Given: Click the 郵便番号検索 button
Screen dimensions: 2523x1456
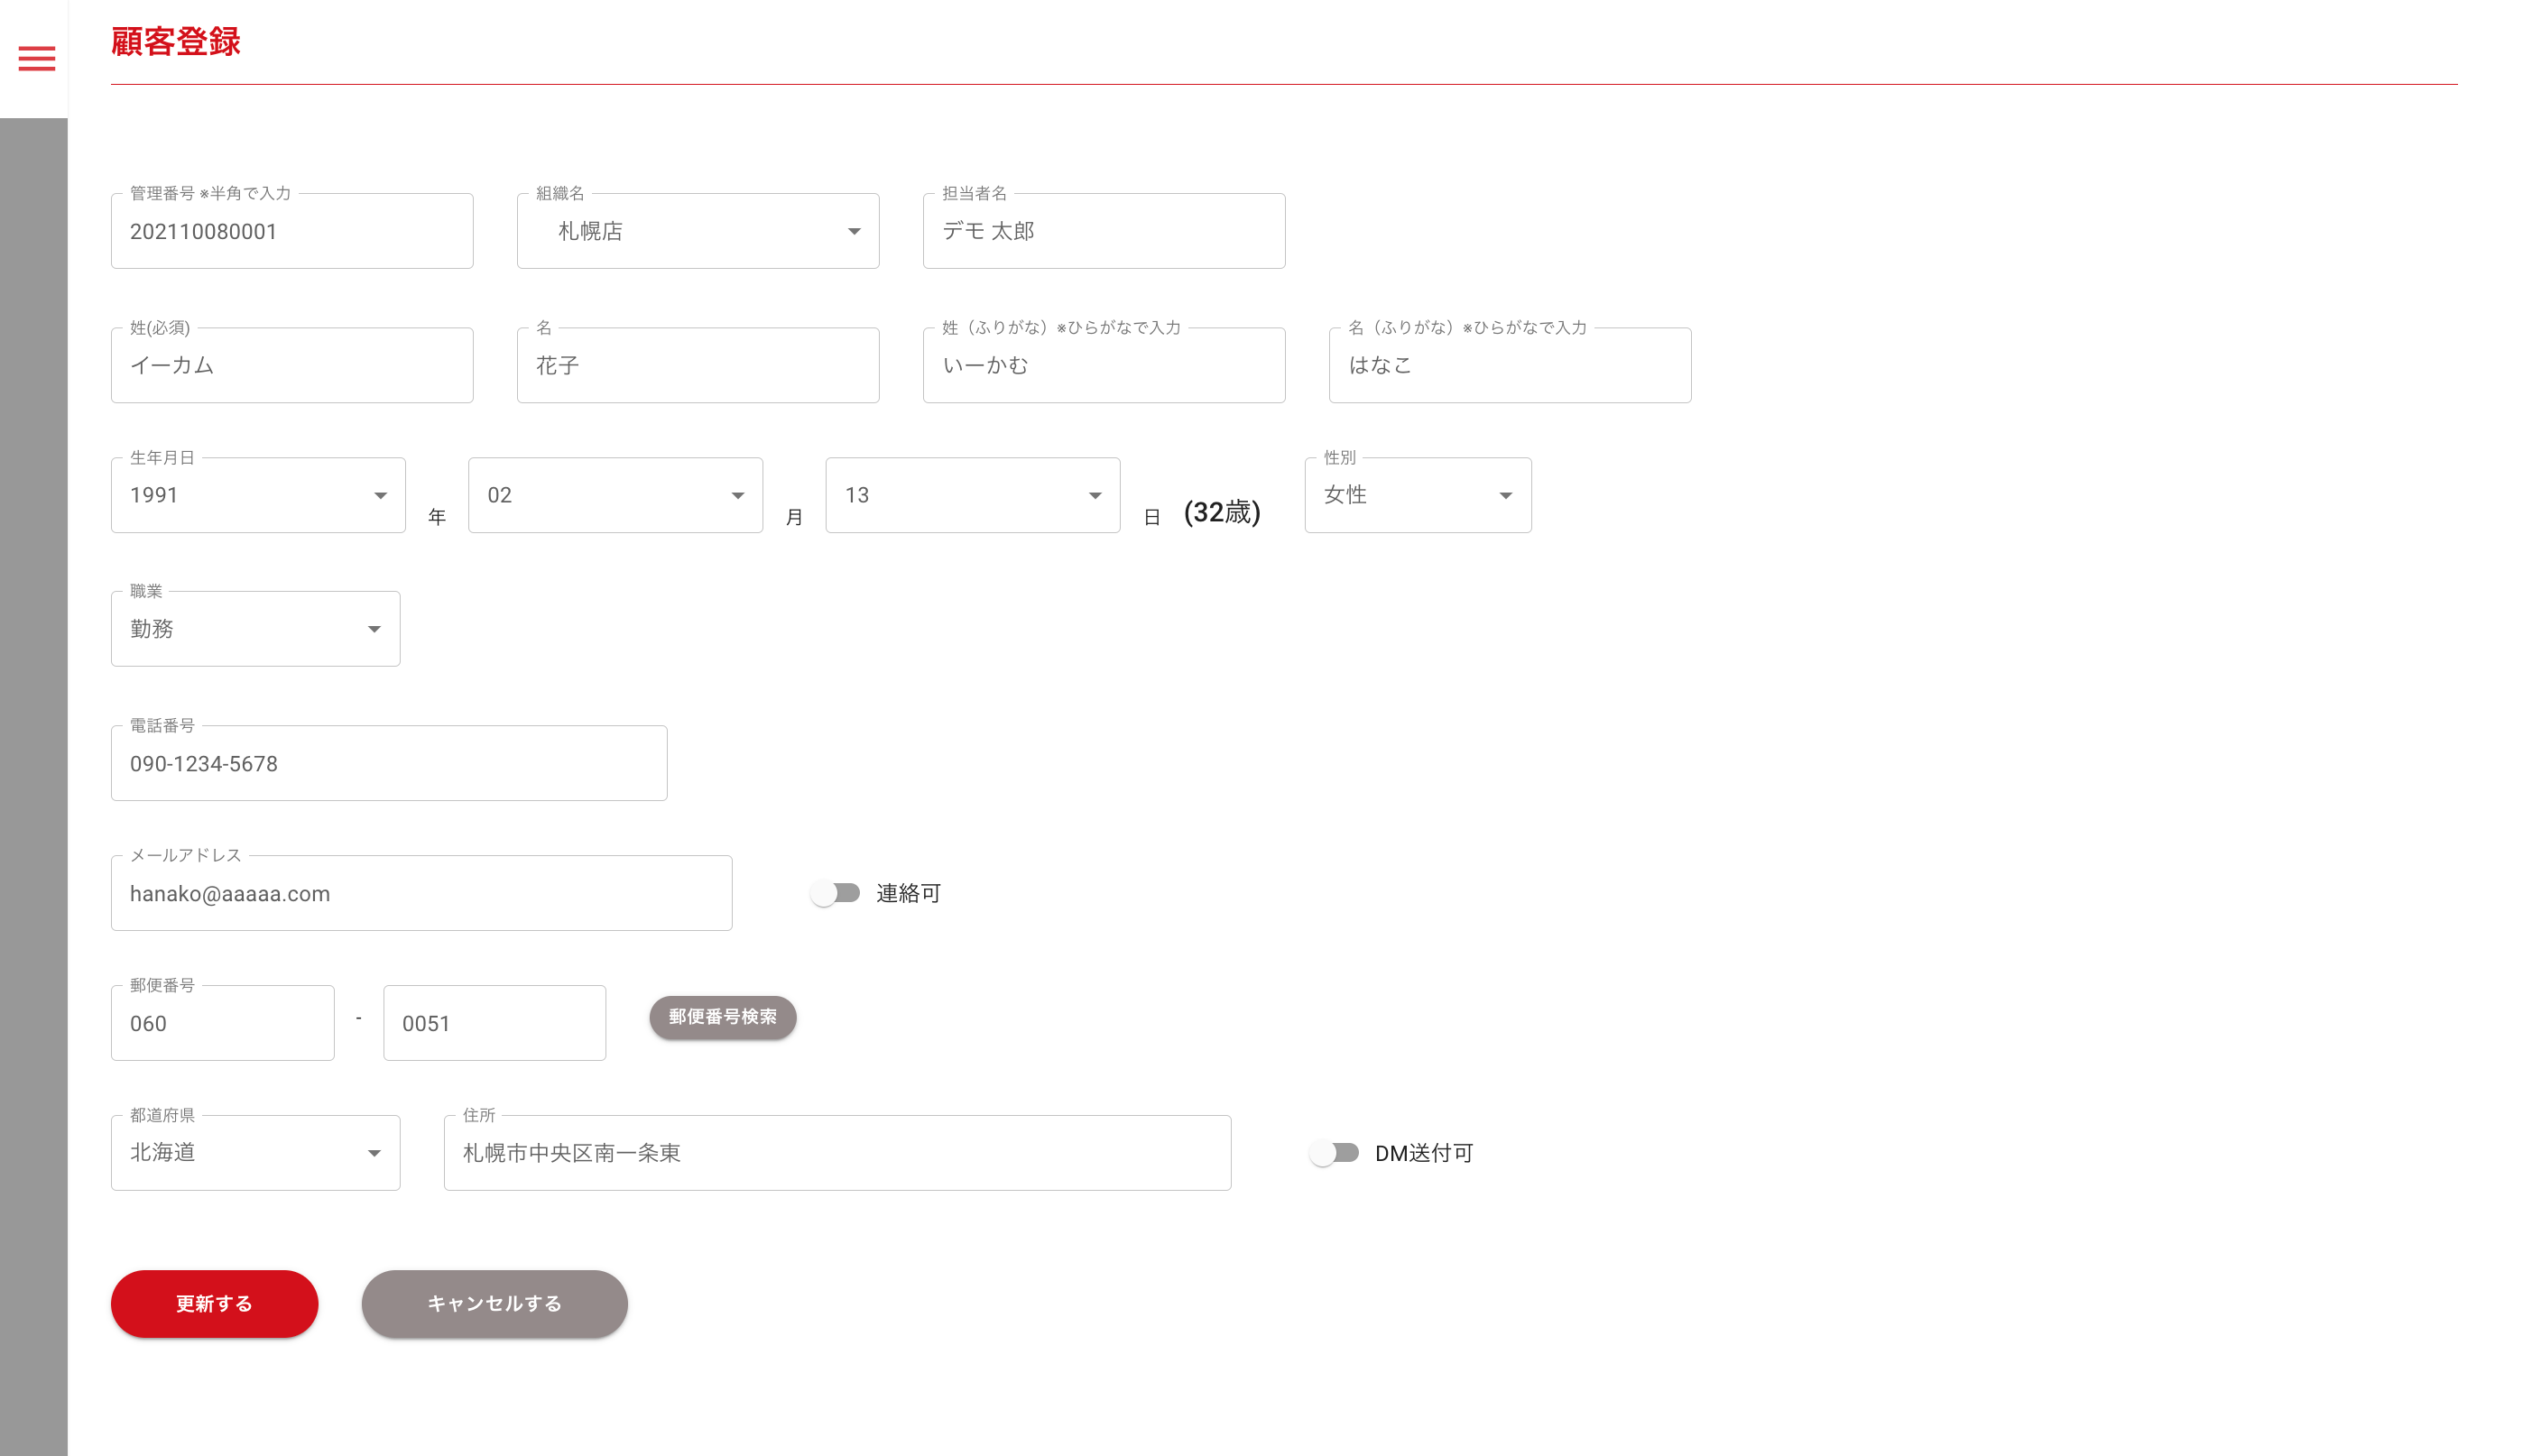Looking at the screenshot, I should [x=722, y=1017].
